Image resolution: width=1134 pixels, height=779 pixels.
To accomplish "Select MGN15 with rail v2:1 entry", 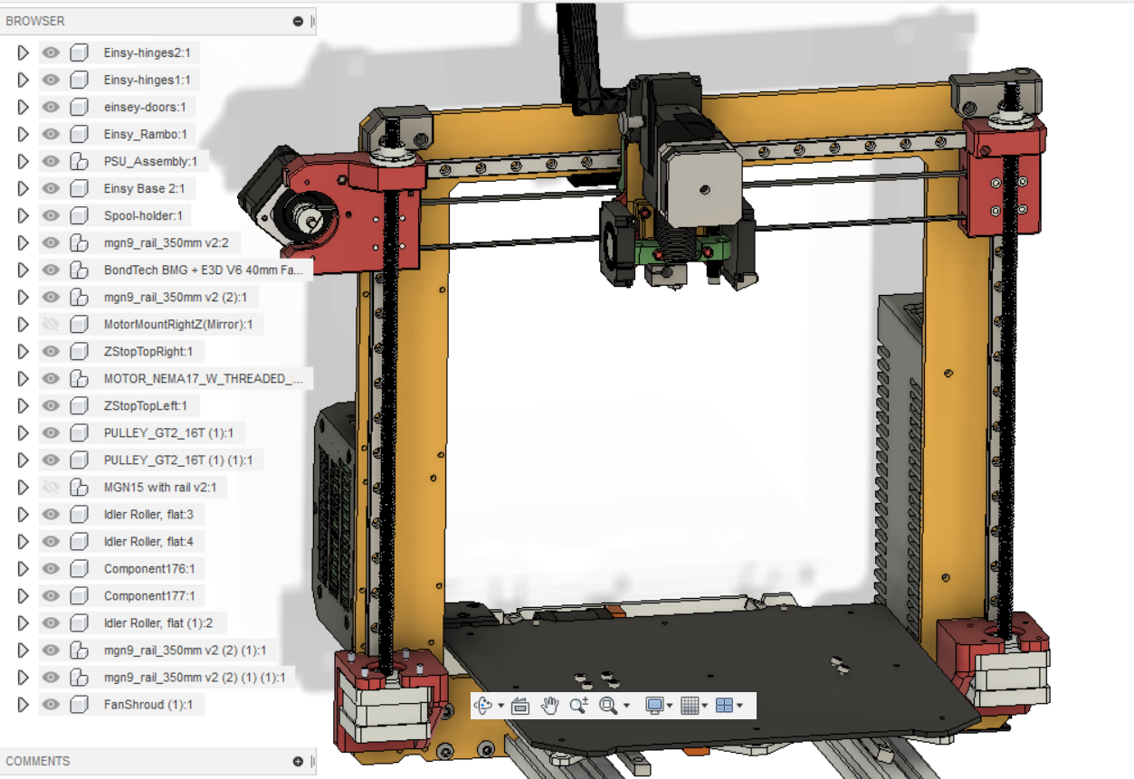I will click(x=160, y=487).
